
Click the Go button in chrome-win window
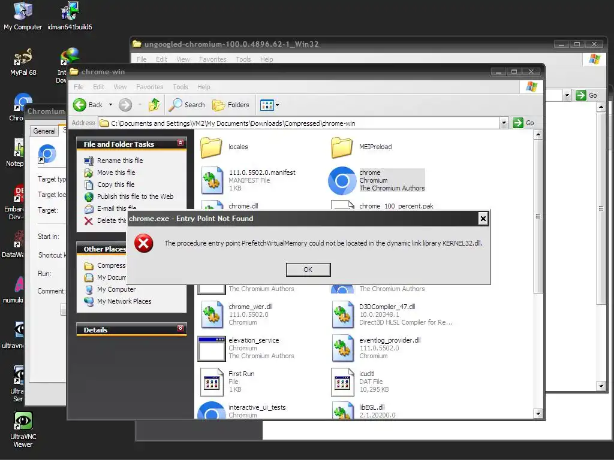[523, 123]
